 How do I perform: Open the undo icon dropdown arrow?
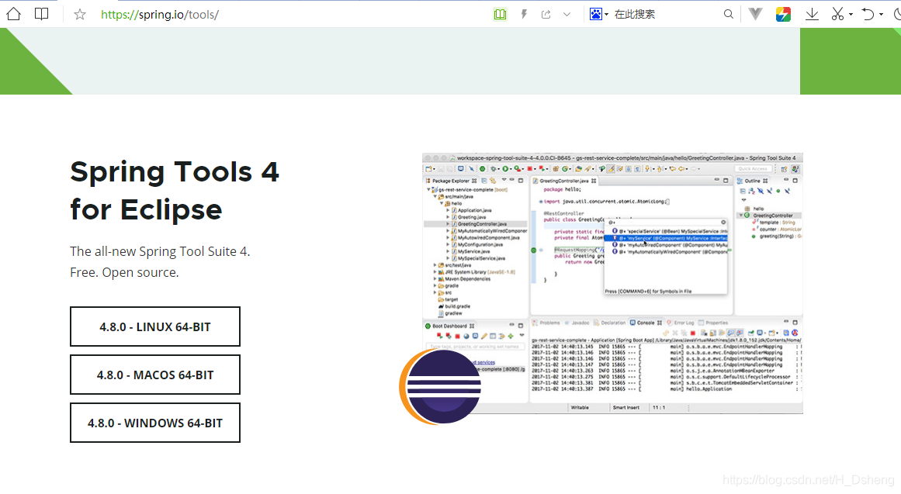coord(881,15)
